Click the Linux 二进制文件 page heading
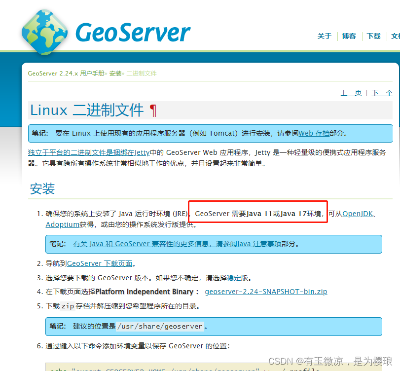The height and width of the screenshot is (371, 400). tap(87, 110)
